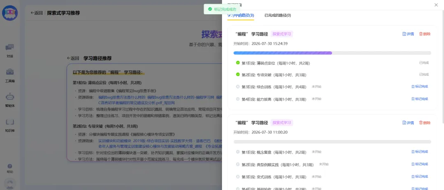
Task: Open 详情 for path started 11:00:20
Action: [408, 122]
